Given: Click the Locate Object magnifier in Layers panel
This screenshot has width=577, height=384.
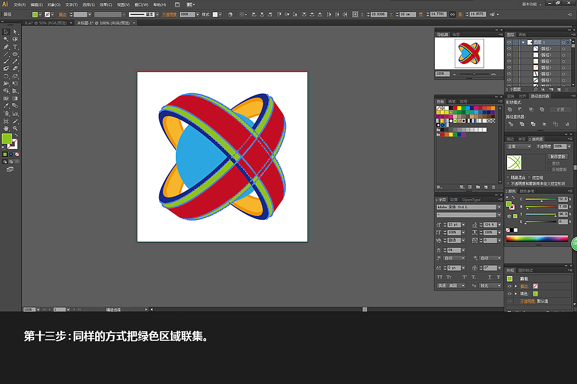Looking at the screenshot, I should pos(535,89).
